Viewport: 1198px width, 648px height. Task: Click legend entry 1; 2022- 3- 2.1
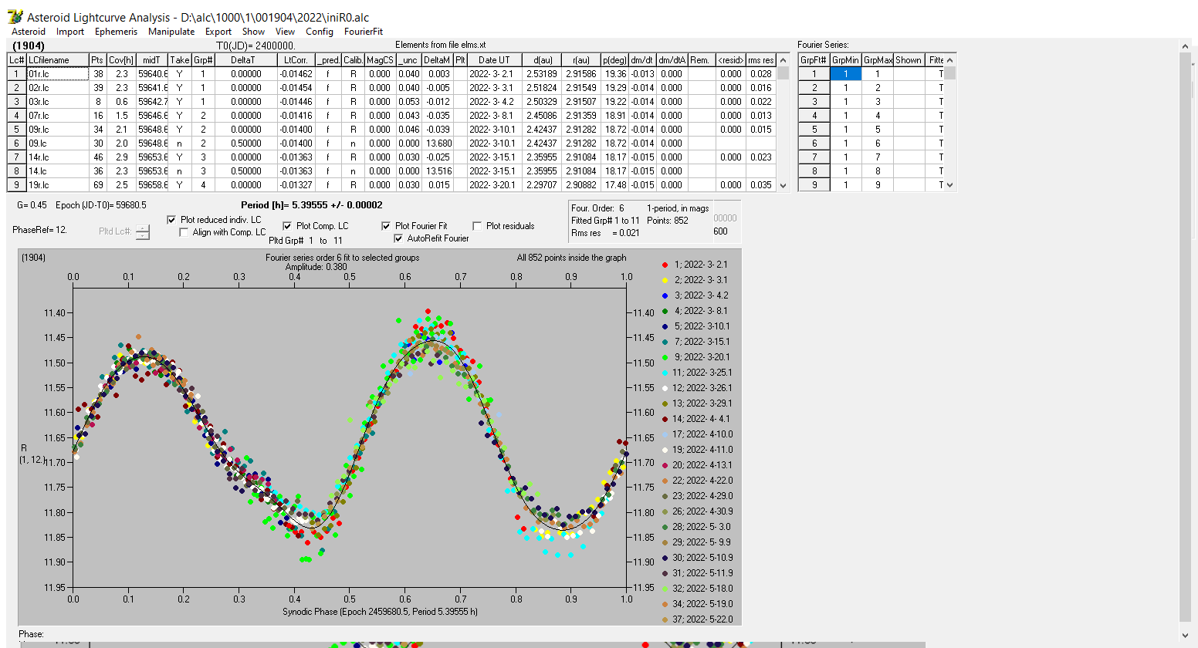tap(695, 265)
